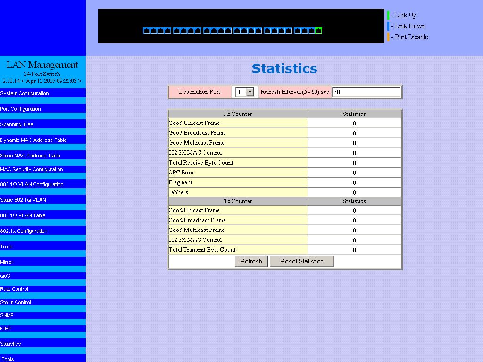Click the 'Statistics' page heading

(x=284, y=68)
